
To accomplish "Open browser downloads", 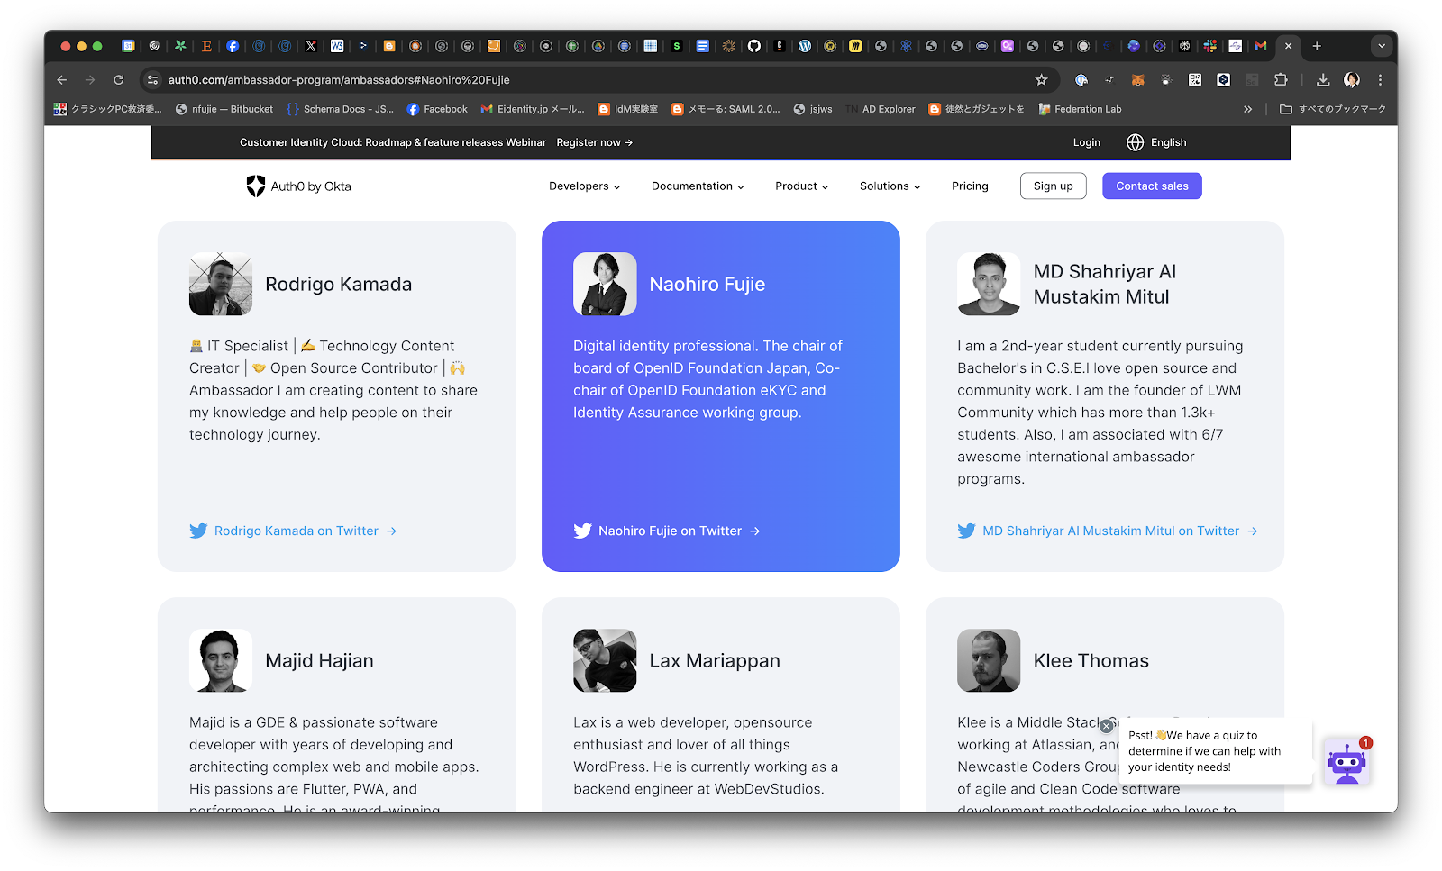I will (x=1323, y=80).
